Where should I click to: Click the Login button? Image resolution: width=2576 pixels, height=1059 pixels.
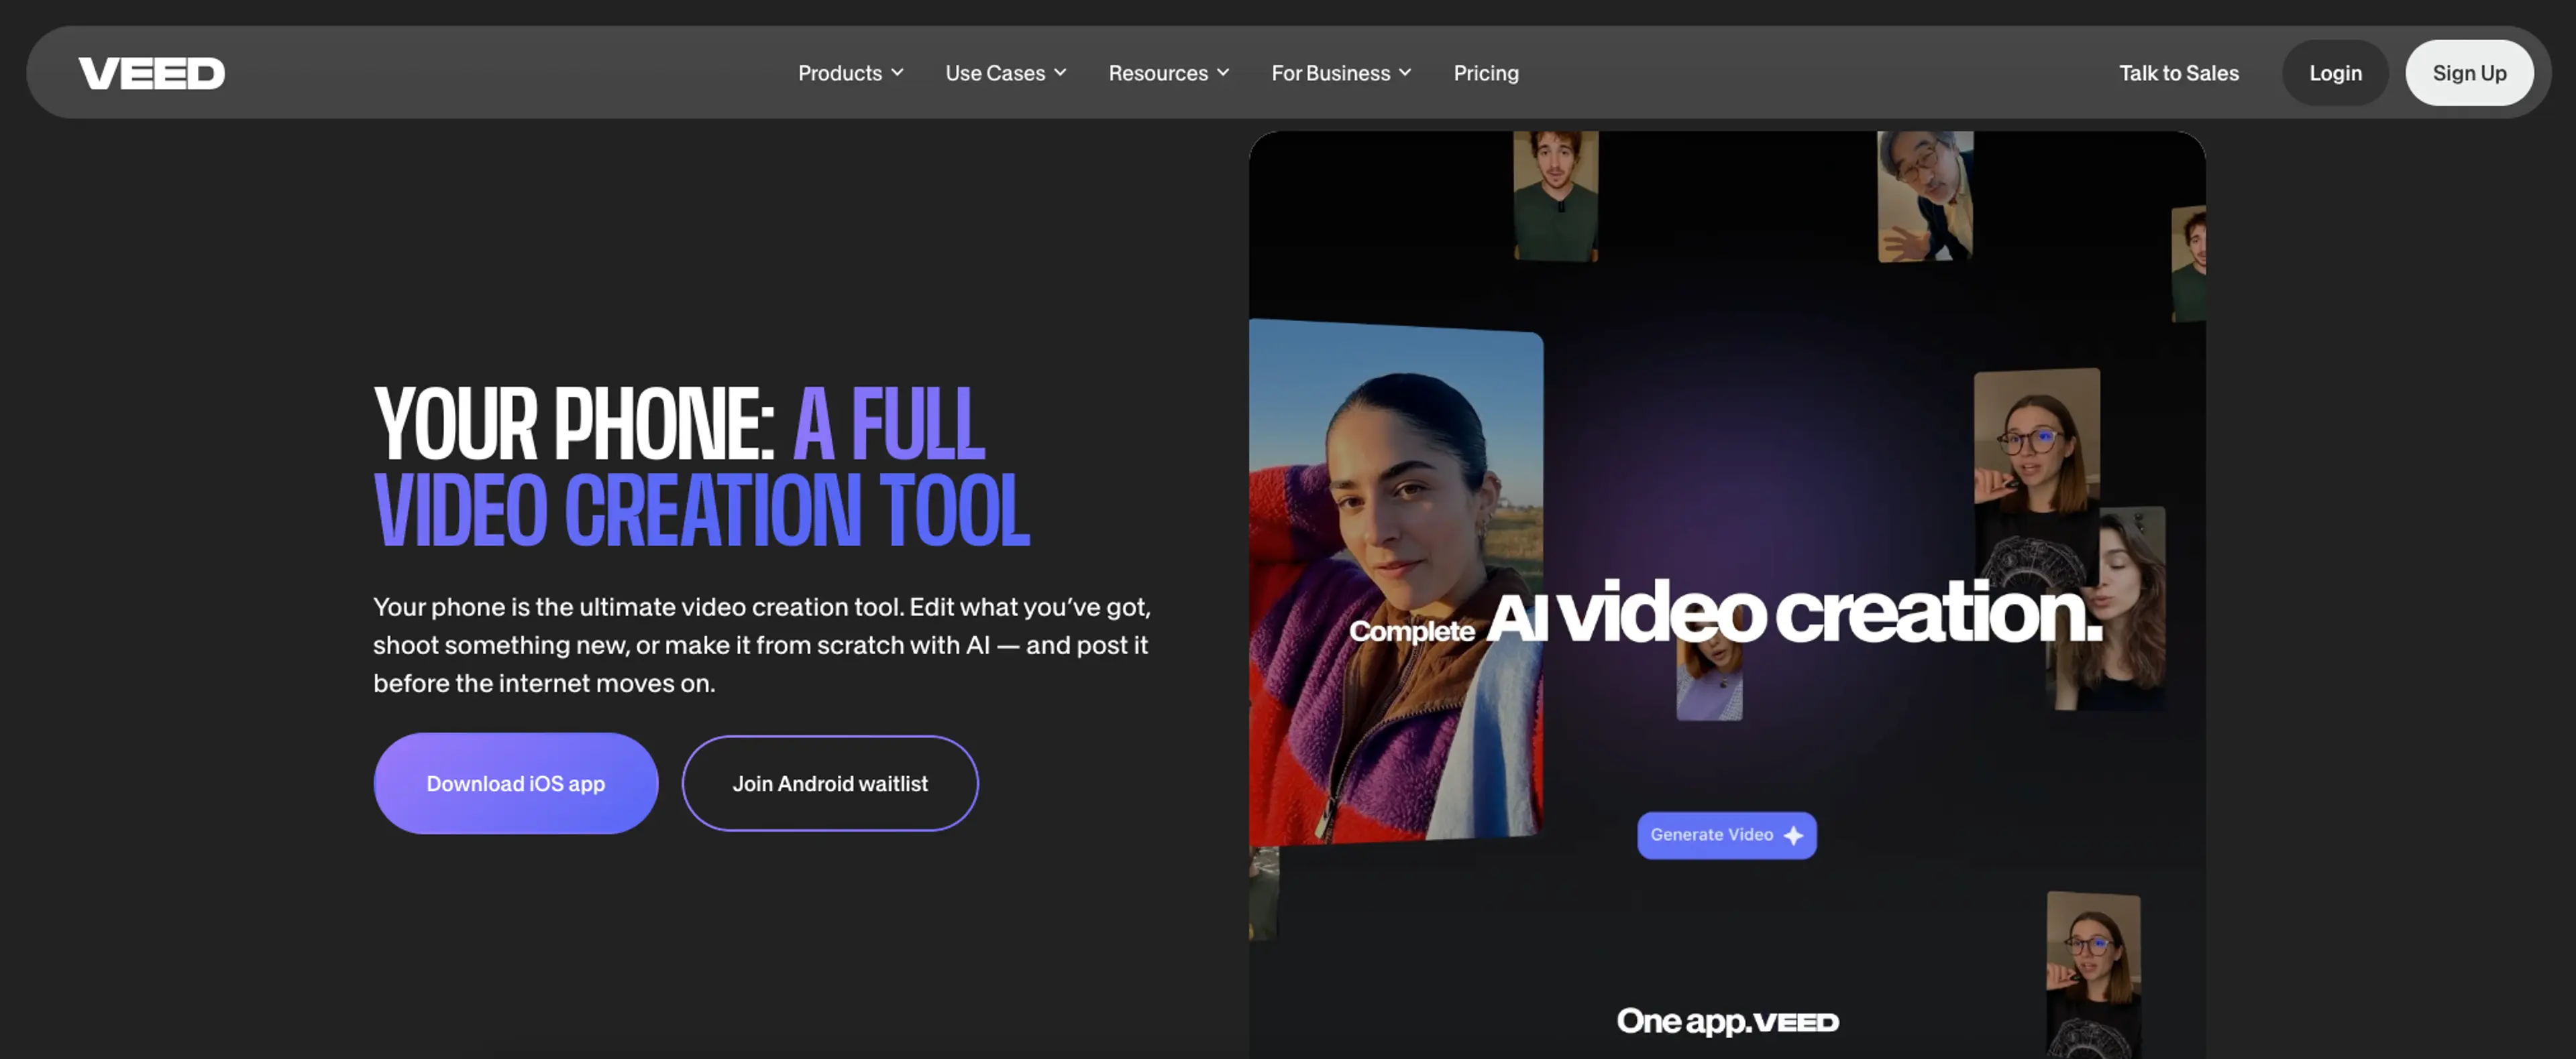(x=2335, y=73)
